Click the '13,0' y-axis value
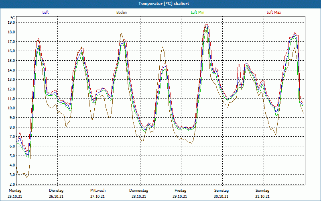Viewport: 321px width, 201px height. coord(11,80)
